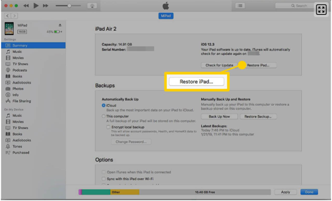The image size is (332, 201).
Task: Click the 10.40 GB Free storage segment
Action: tap(205, 192)
